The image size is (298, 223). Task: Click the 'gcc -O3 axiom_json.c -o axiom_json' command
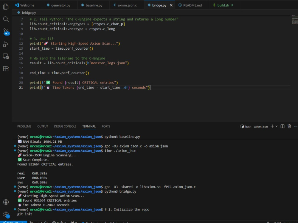[136, 146]
